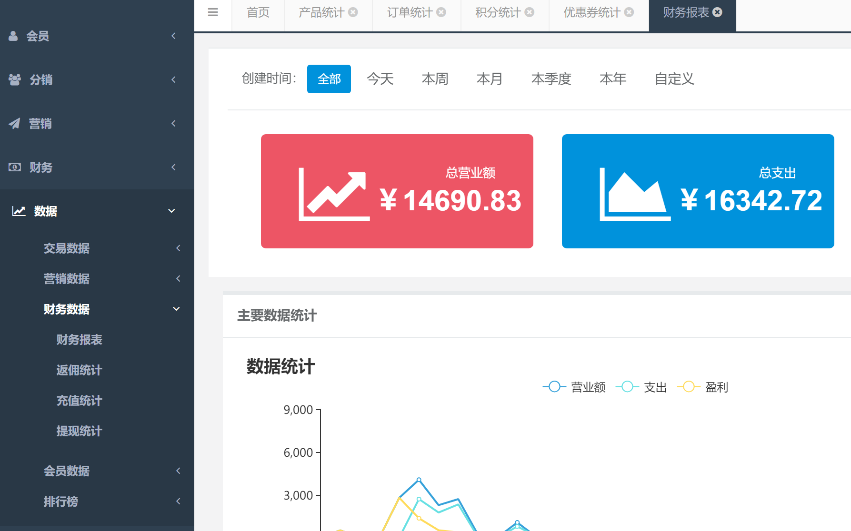
Task: Open the 首页 tab
Action: pyautogui.click(x=258, y=13)
